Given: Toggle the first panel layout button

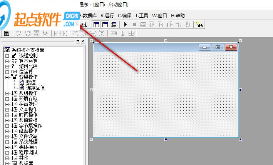Looking at the screenshot, I should point(96,25).
